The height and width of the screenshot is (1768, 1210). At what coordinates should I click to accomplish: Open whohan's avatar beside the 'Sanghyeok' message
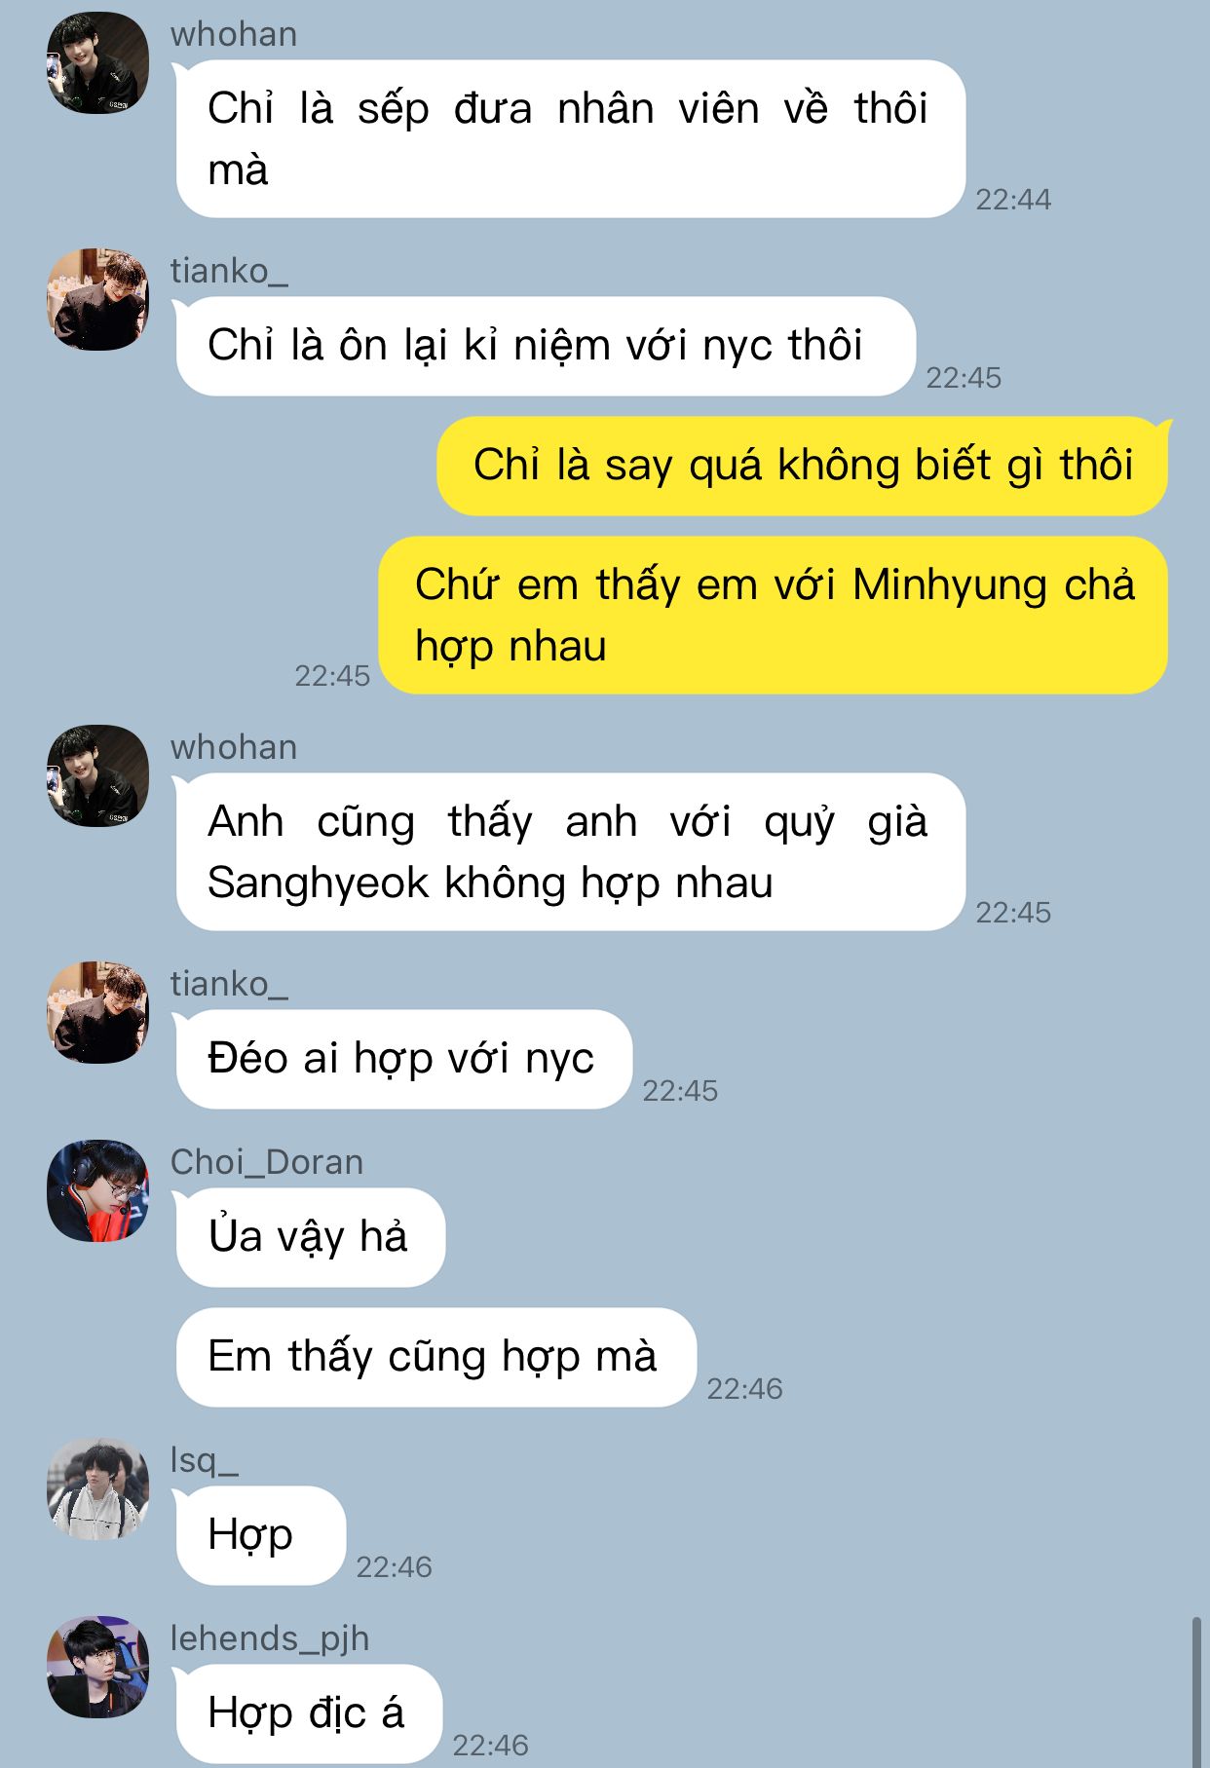[97, 776]
